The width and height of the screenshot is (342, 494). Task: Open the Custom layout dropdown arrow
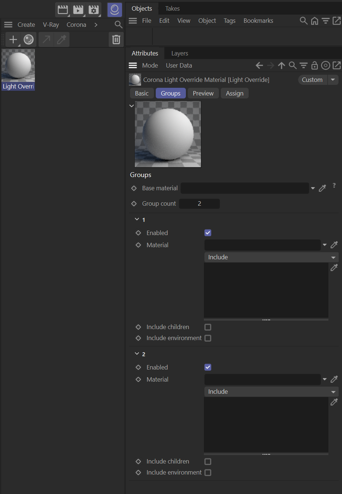point(333,80)
